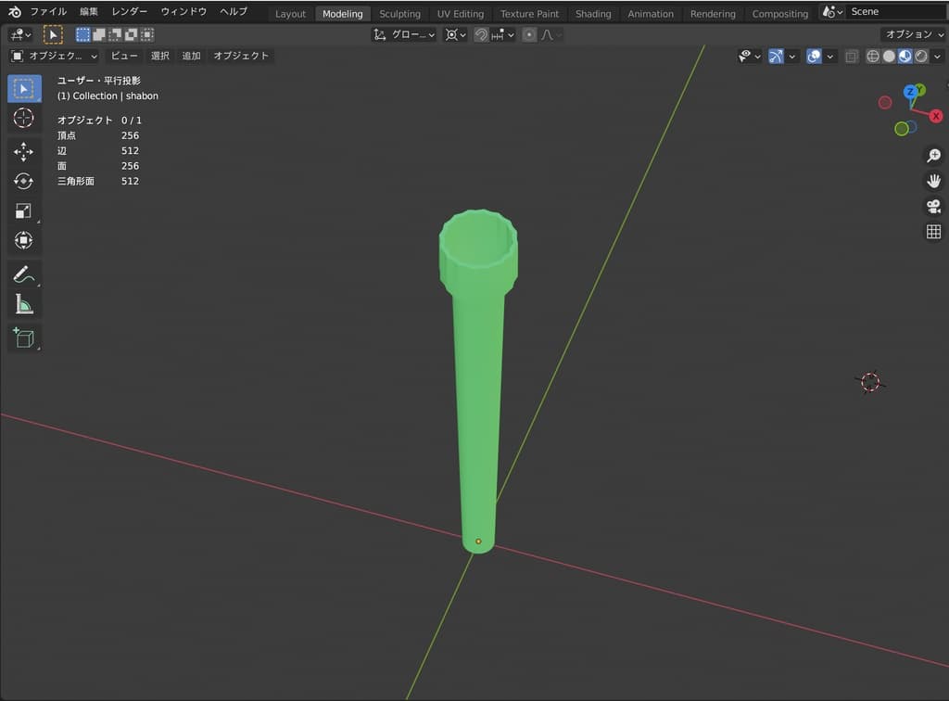Activate the Move tool
The width and height of the screenshot is (949, 701).
(24, 151)
